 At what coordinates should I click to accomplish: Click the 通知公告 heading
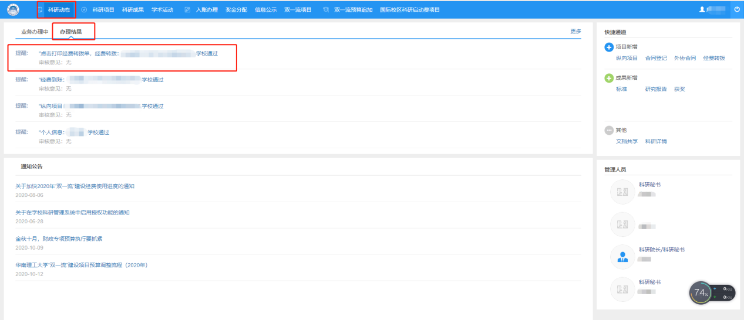click(32, 166)
